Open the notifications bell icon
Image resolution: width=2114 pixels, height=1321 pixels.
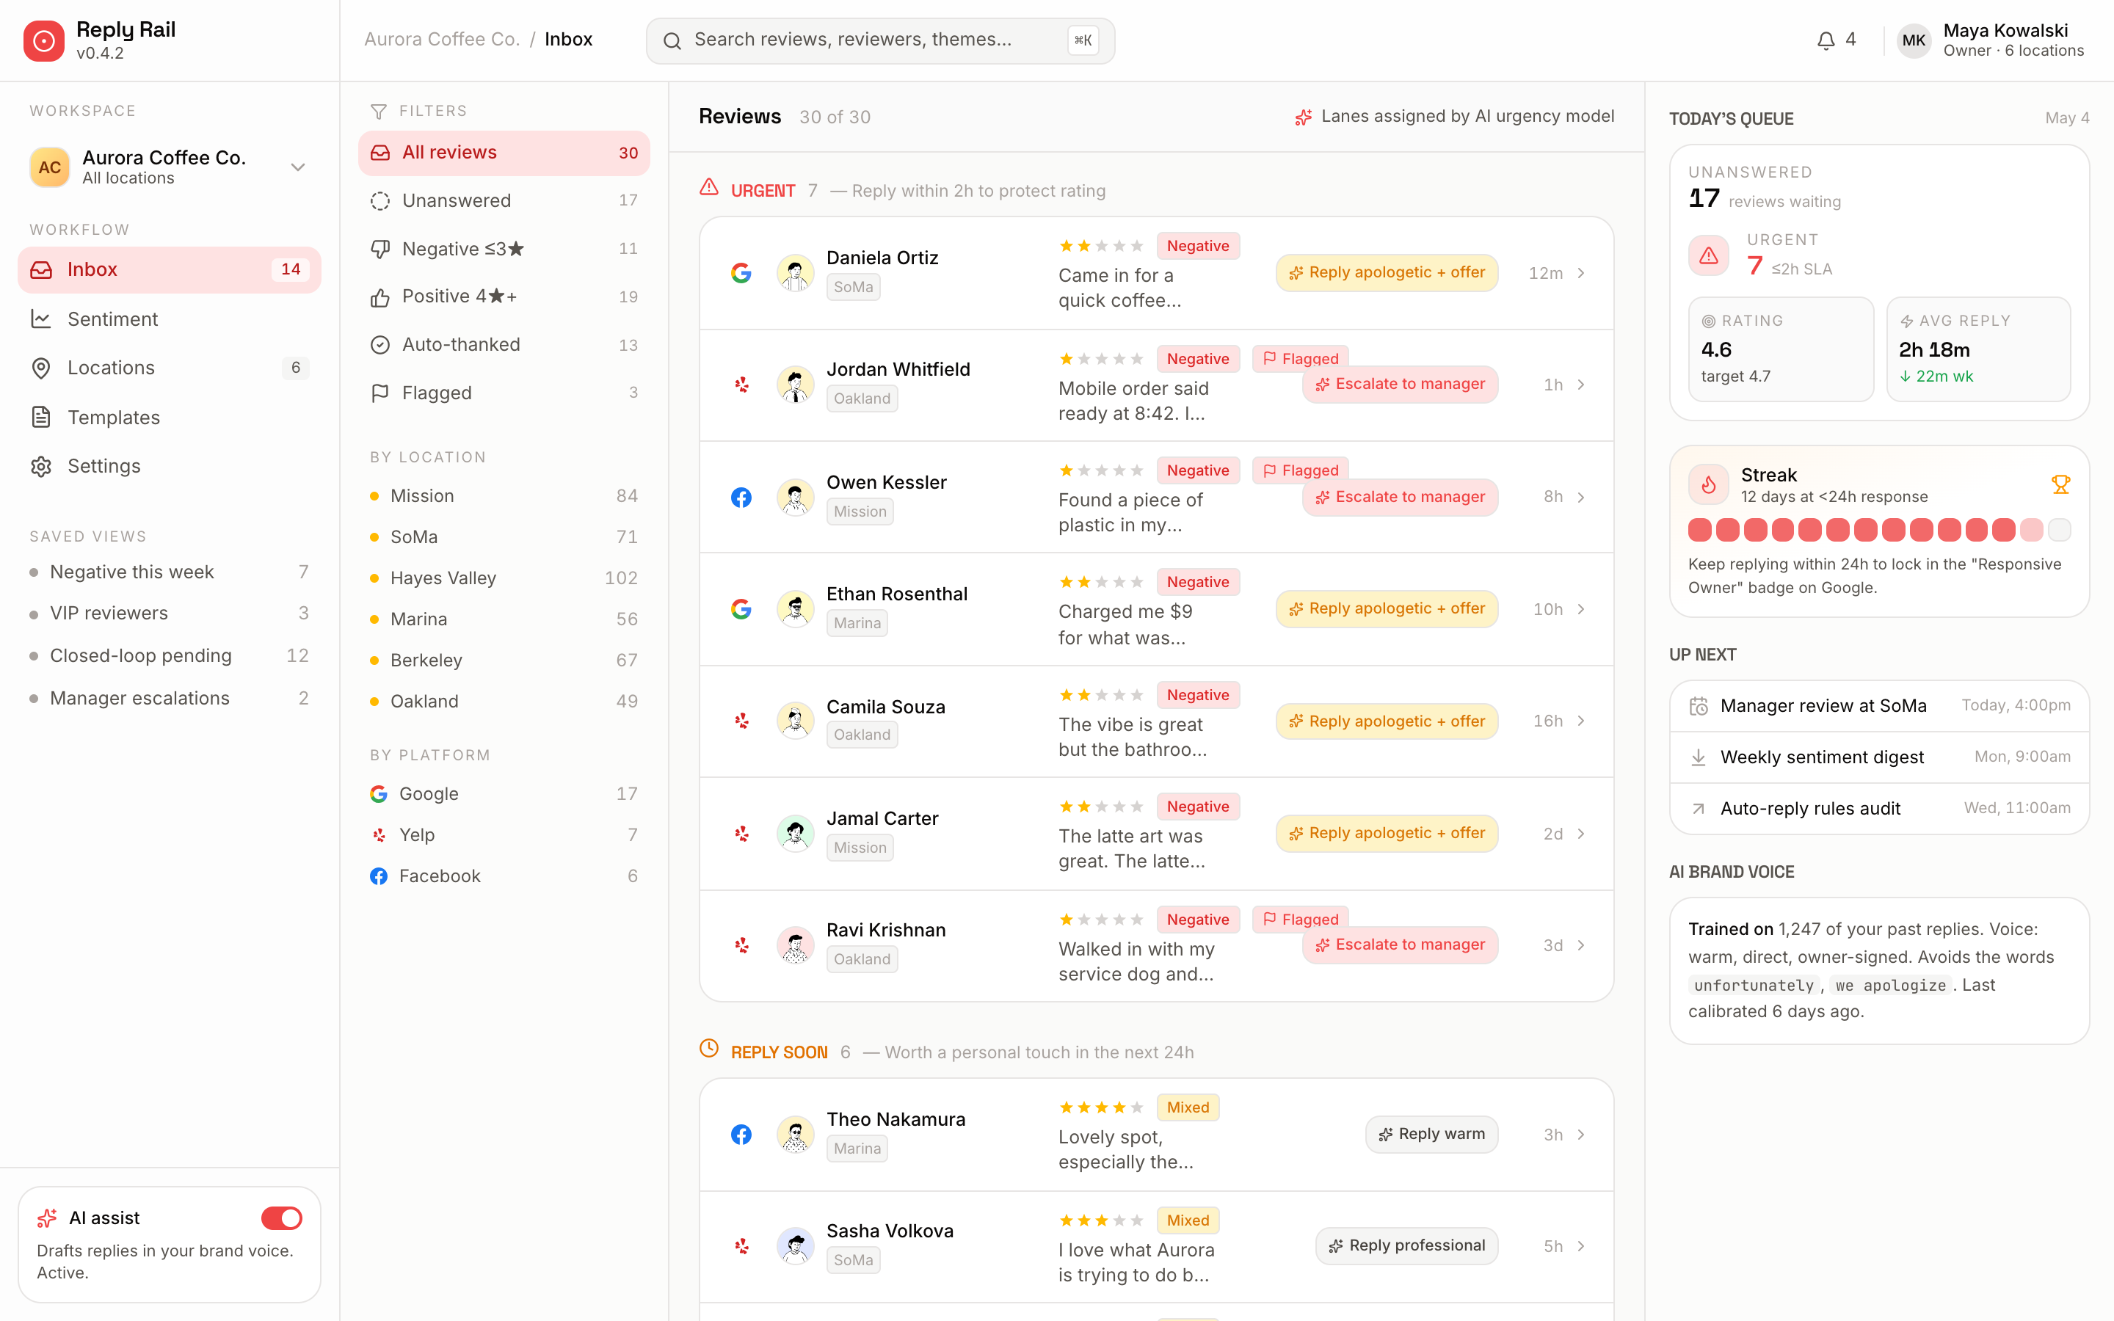tap(1826, 40)
